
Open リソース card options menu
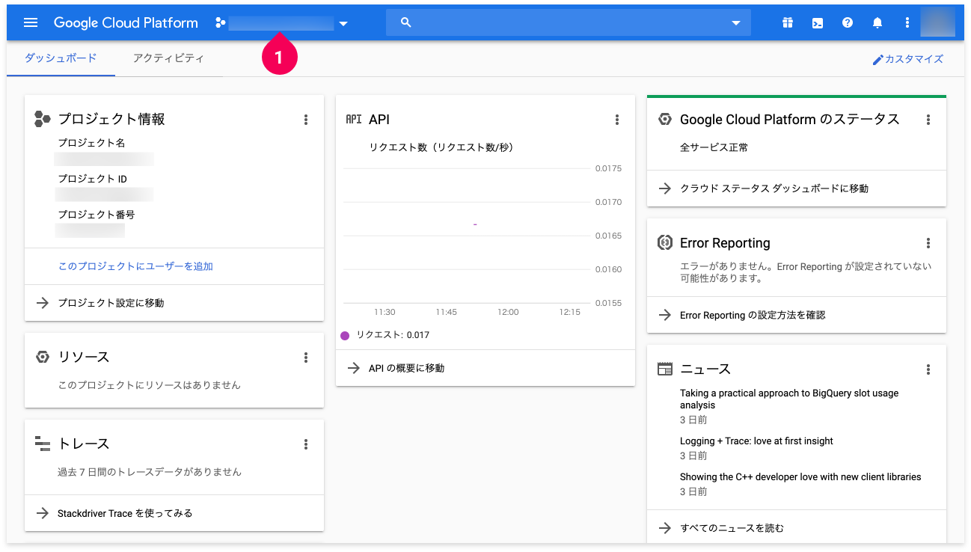click(x=306, y=358)
